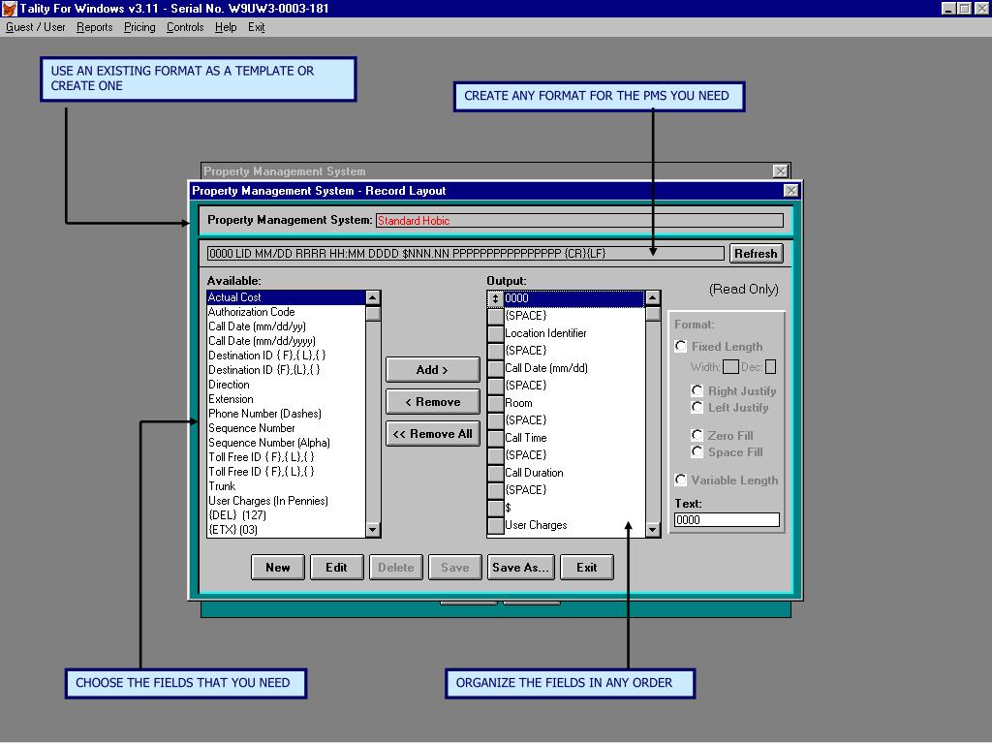Click the << Remove All button
992x744 pixels.
point(433,434)
